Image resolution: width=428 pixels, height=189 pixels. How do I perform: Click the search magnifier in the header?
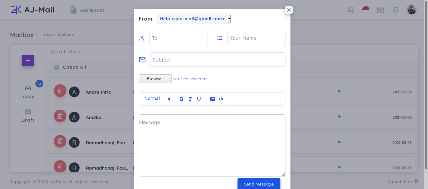point(351,10)
